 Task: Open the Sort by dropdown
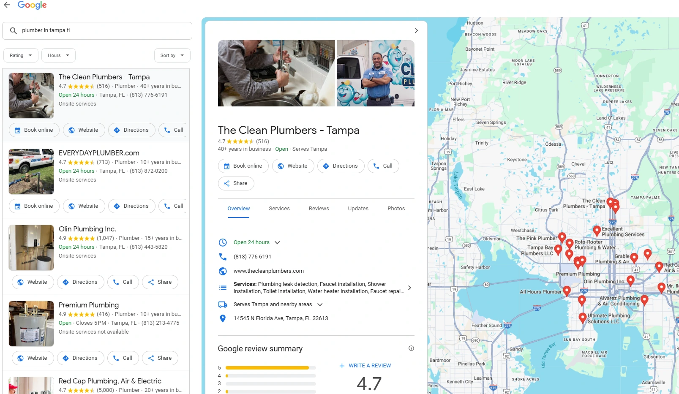click(x=172, y=55)
